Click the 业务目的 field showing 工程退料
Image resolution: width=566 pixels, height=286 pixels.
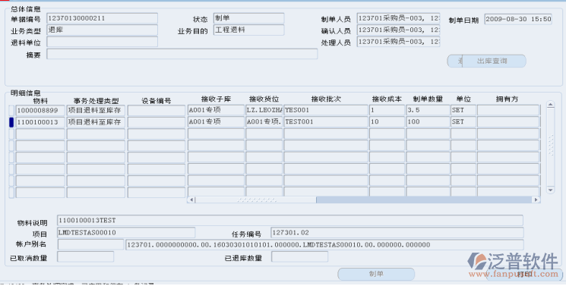[x=248, y=30]
